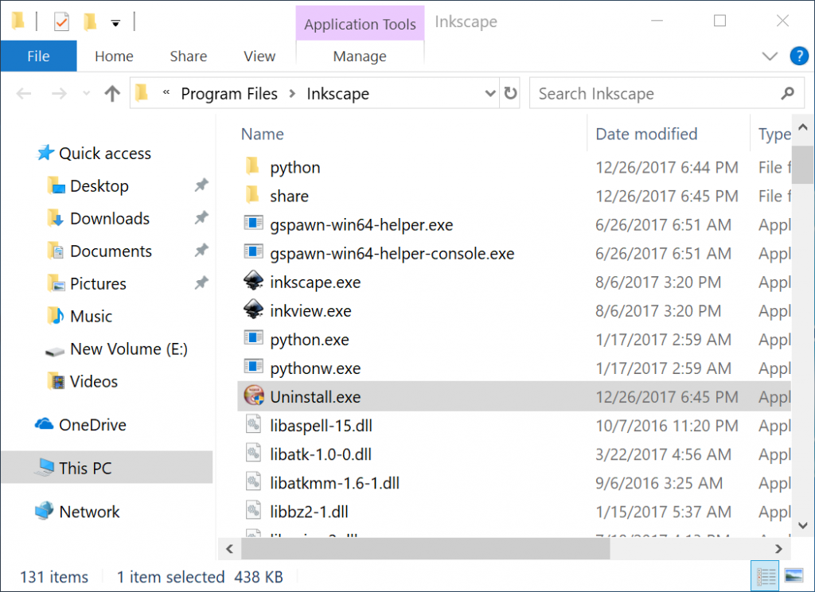This screenshot has width=815, height=592.
Task: Switch to the Share ribbon tab
Action: pyautogui.click(x=188, y=56)
